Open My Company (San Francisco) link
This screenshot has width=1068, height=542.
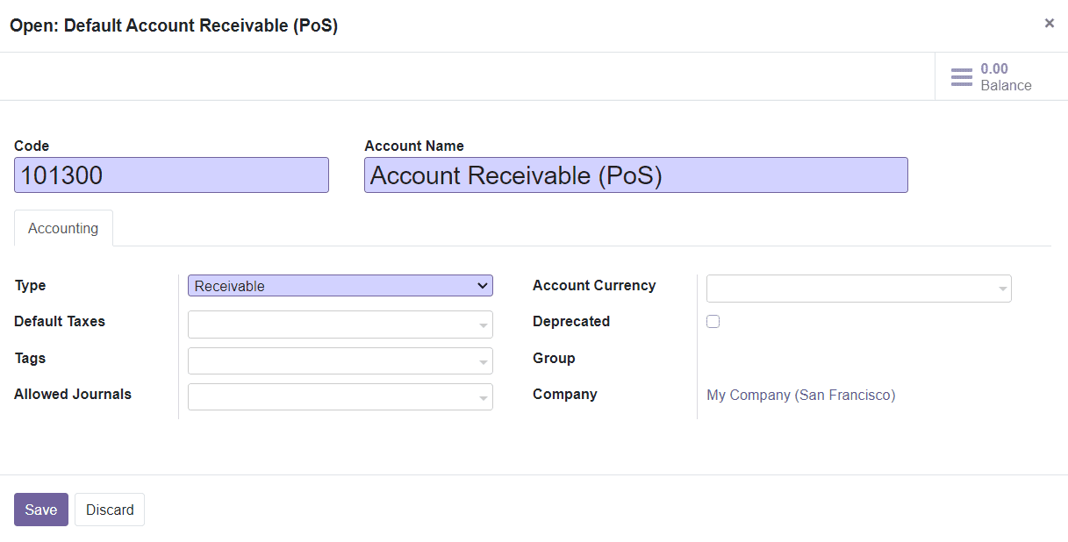pyautogui.click(x=799, y=395)
